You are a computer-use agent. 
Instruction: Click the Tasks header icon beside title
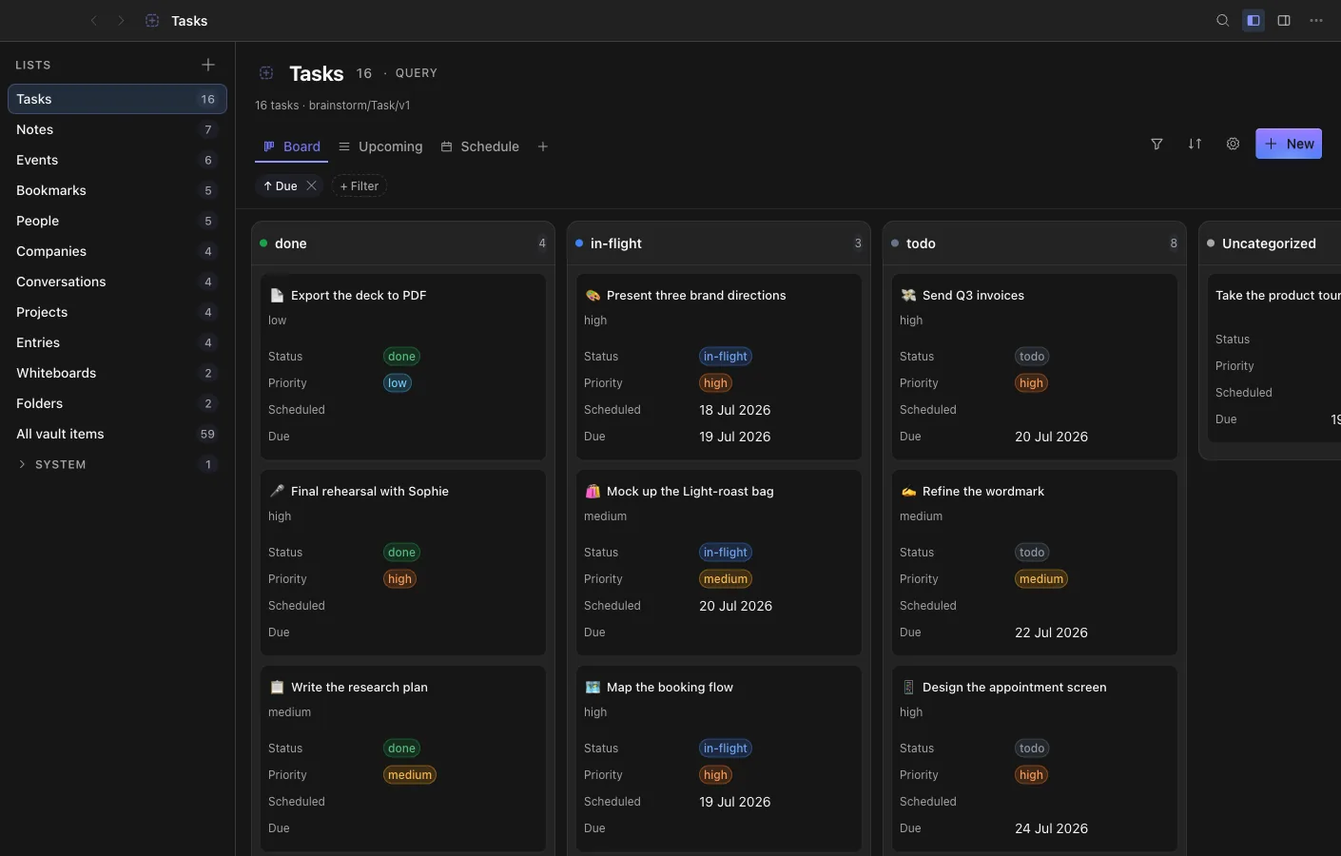click(x=266, y=73)
